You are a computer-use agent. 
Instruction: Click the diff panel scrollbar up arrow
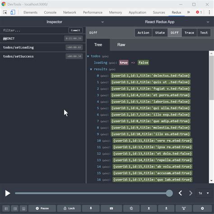coord(211,53)
